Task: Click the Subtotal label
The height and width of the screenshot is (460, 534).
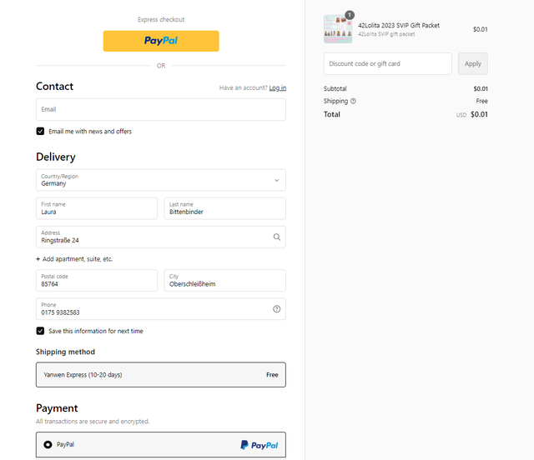Action: 335,89
